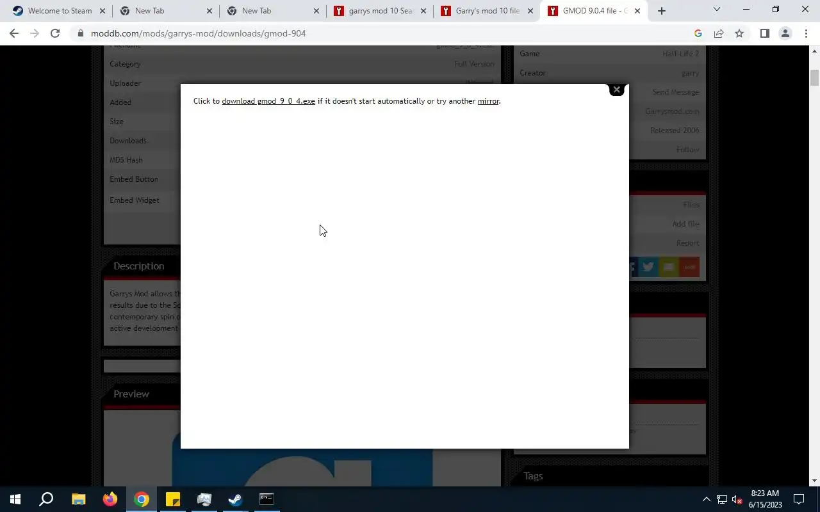Image resolution: width=820 pixels, height=512 pixels.
Task: Open File Explorer from the taskbar
Action: [x=78, y=499]
